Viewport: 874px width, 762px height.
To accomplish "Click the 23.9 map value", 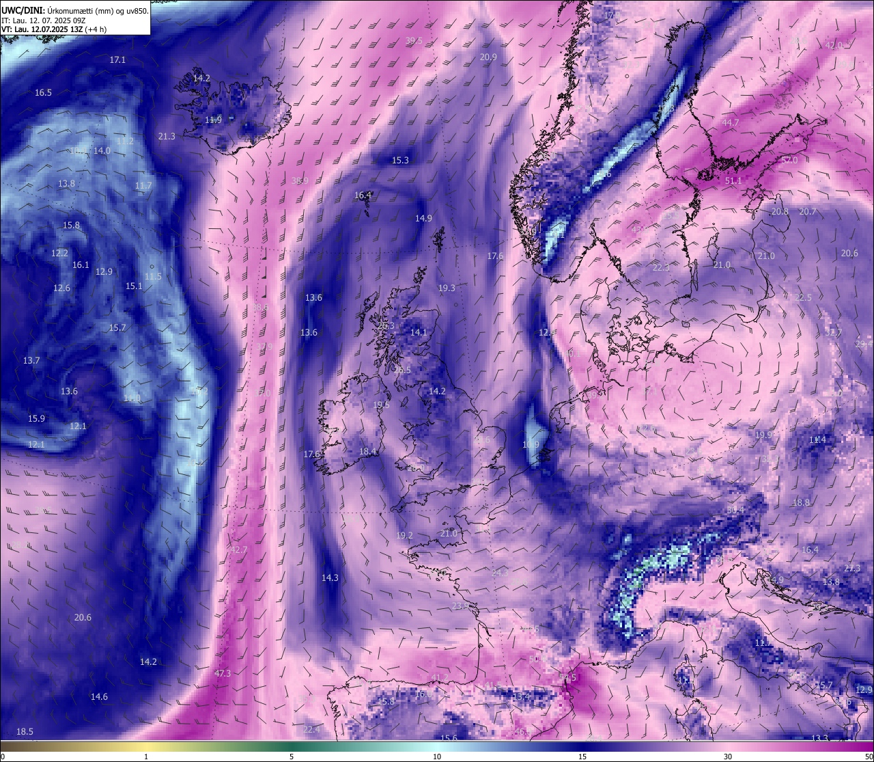I will coord(461,606).
